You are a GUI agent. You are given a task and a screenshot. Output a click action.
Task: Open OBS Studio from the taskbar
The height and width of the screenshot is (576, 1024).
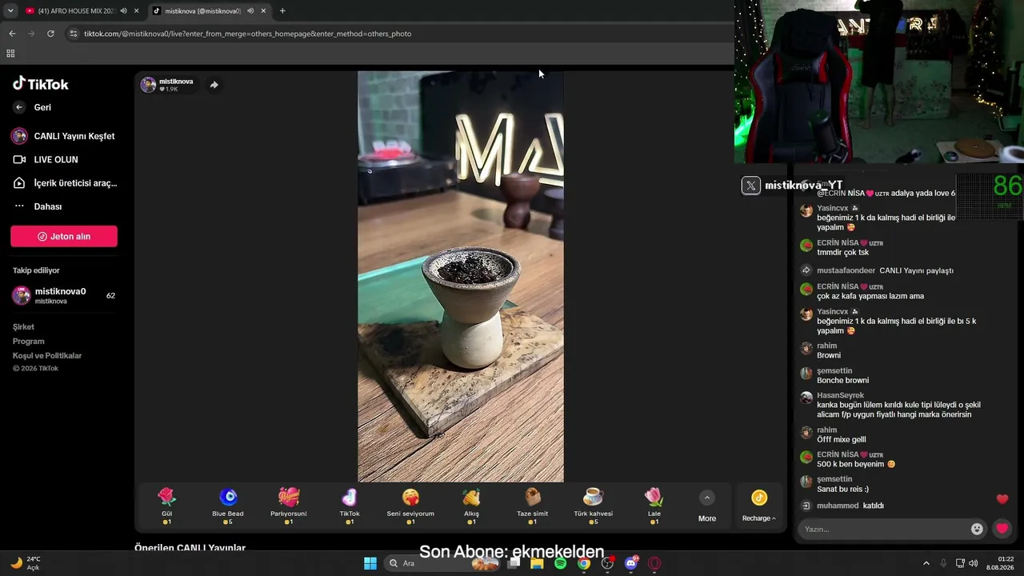tap(607, 563)
